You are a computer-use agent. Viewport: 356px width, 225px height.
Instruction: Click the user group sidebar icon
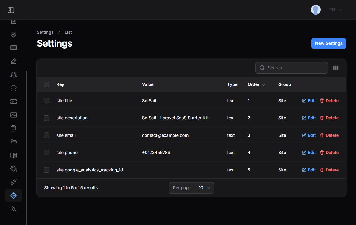pos(13,75)
